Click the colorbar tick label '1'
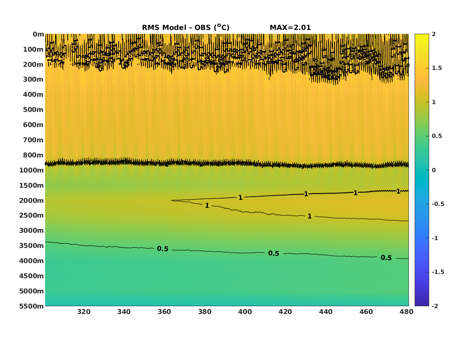 (434, 102)
